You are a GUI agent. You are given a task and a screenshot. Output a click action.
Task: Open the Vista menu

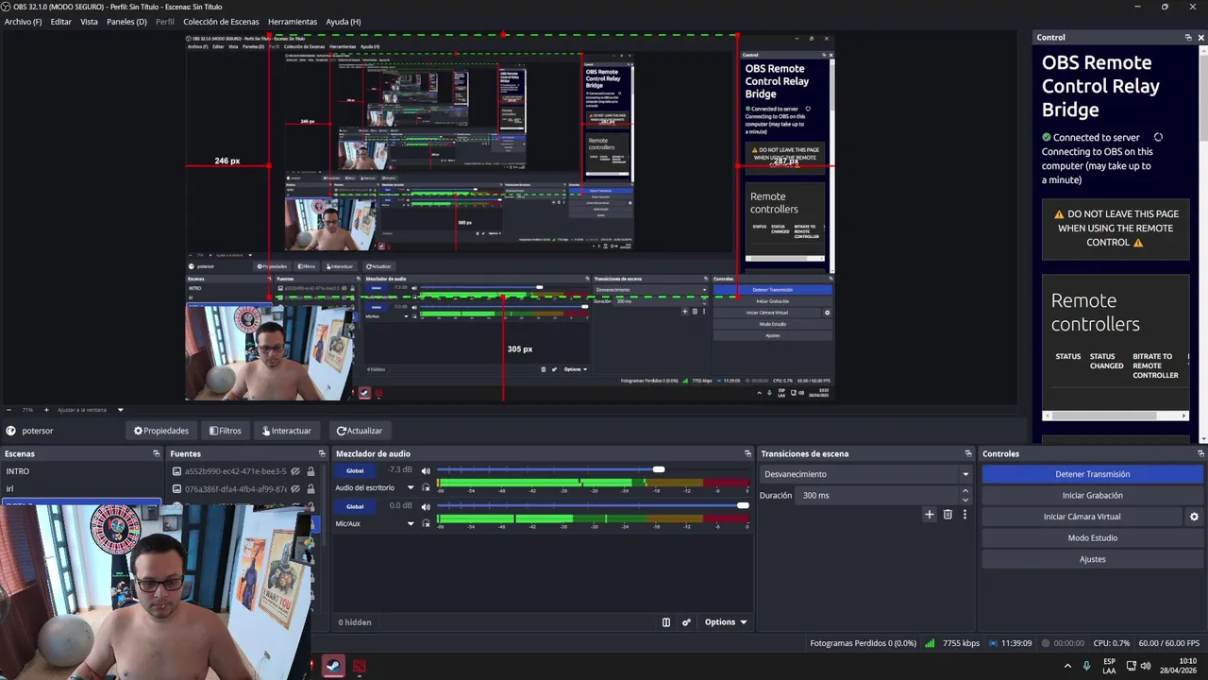coord(89,22)
